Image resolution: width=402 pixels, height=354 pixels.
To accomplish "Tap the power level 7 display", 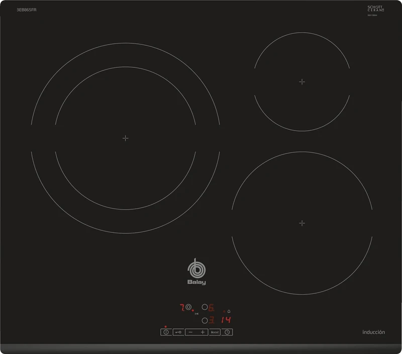I will point(181,306).
